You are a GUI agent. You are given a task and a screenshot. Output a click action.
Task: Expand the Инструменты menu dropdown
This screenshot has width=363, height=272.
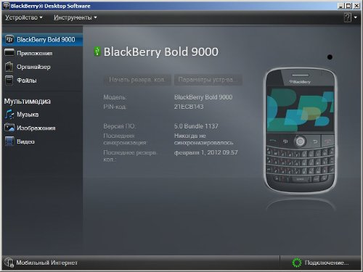[x=76, y=17]
